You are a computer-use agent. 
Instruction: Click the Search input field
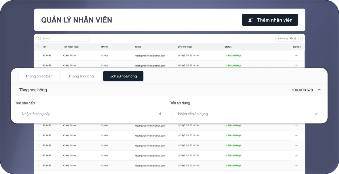[65, 39]
